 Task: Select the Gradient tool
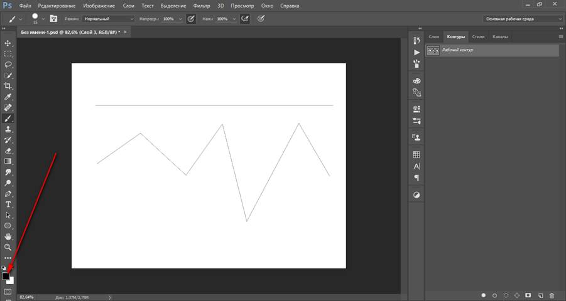8,161
